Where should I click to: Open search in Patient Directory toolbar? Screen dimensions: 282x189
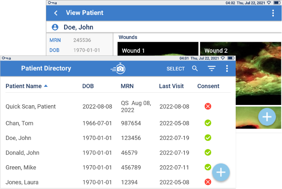195,69
